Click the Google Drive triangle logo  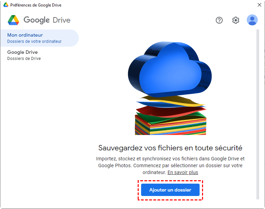[13, 20]
